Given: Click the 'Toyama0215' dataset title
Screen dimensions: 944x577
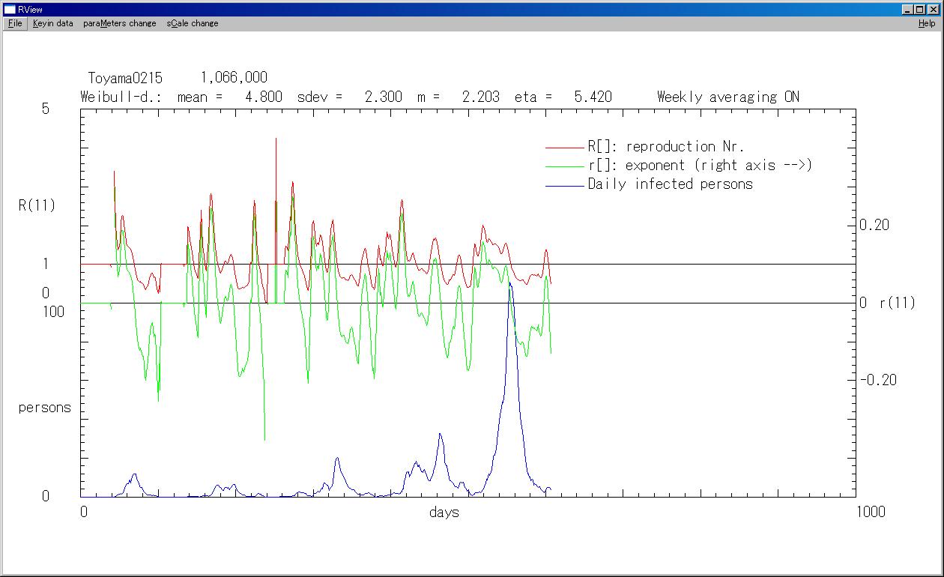Looking at the screenshot, I should pos(125,78).
